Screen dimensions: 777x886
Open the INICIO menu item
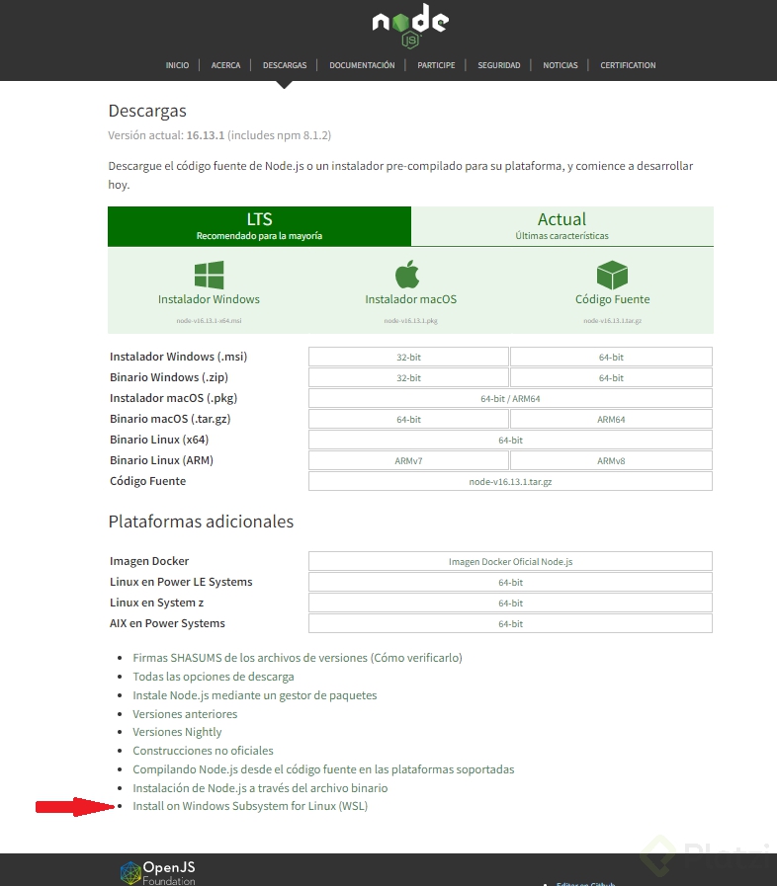click(177, 65)
